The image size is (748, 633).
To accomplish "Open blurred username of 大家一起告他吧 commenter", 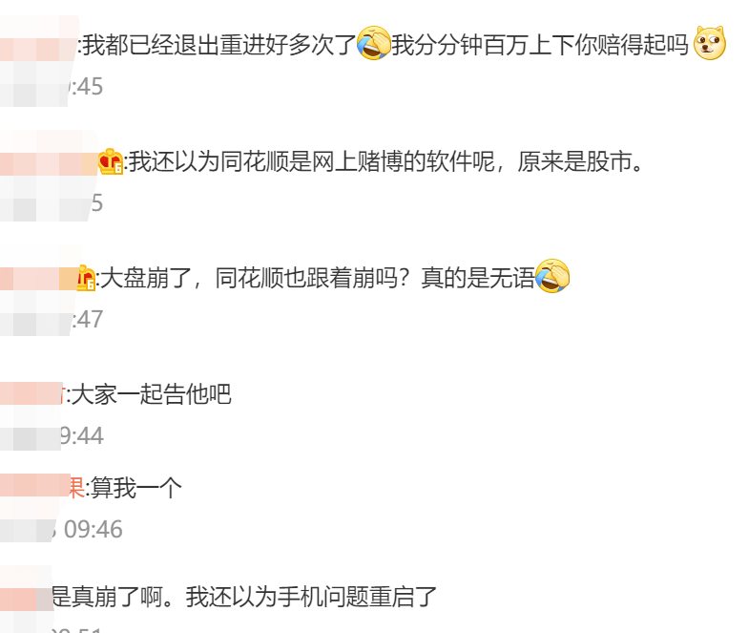I will click(x=32, y=394).
